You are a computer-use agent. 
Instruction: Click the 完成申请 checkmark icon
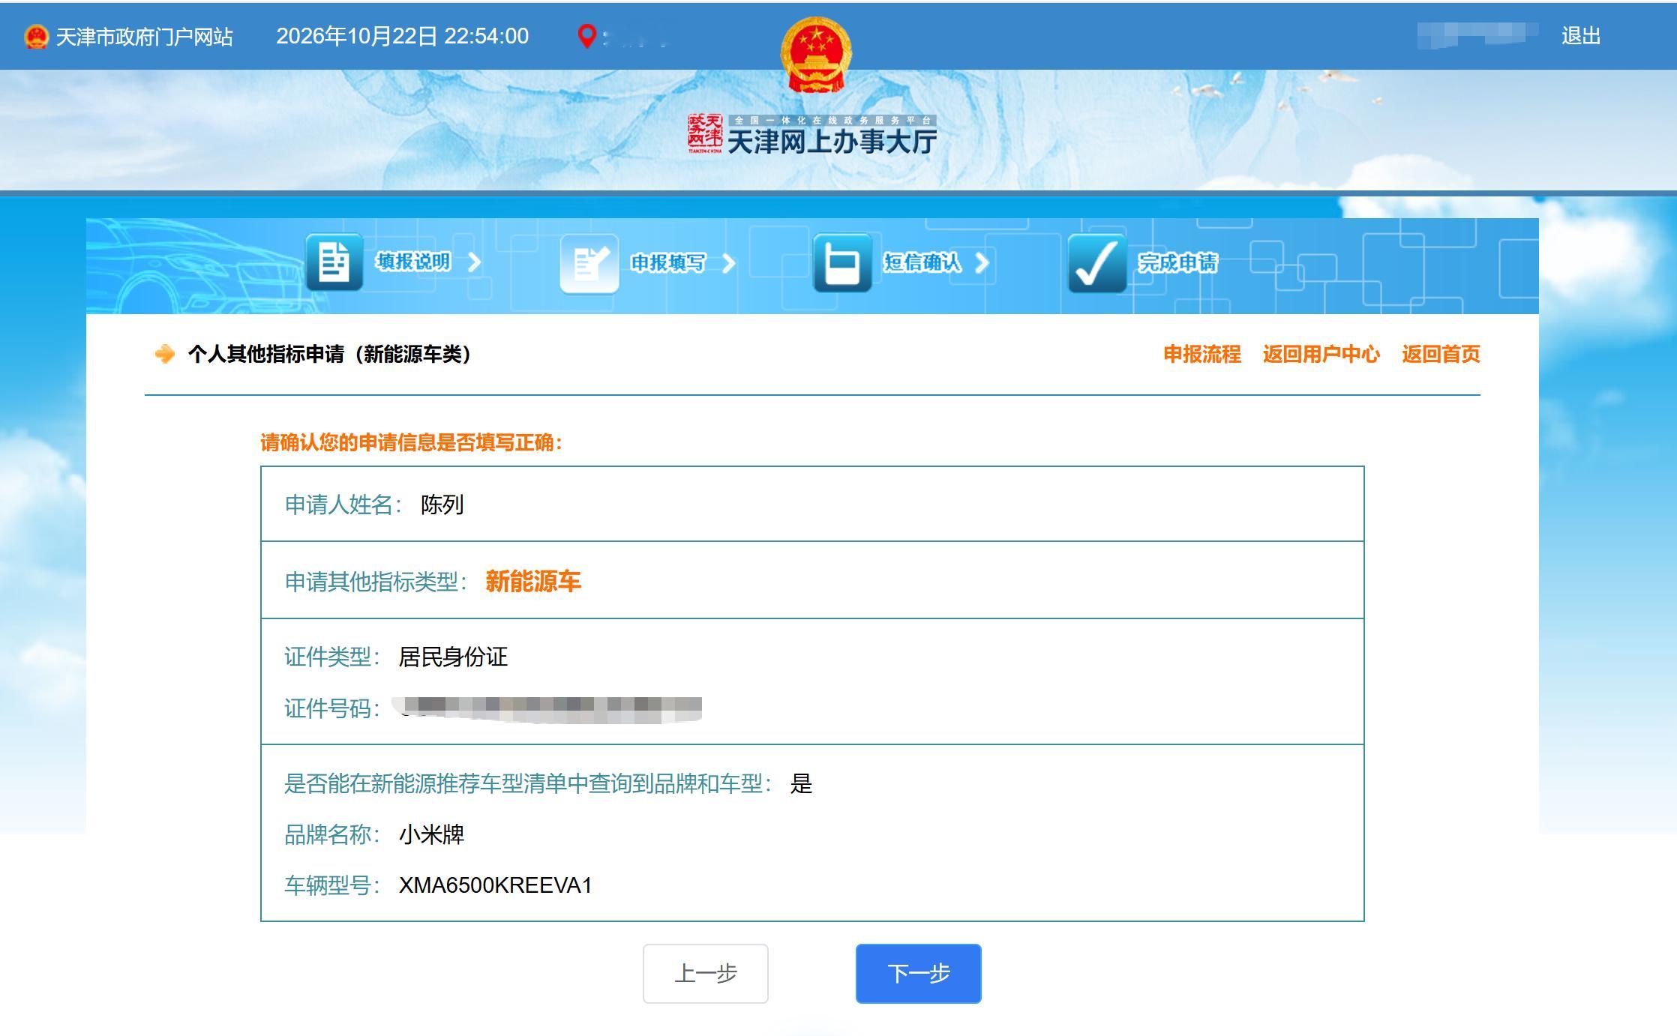click(x=1096, y=263)
